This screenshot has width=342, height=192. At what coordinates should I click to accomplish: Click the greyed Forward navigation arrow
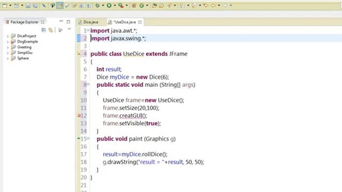[x=225, y=5]
